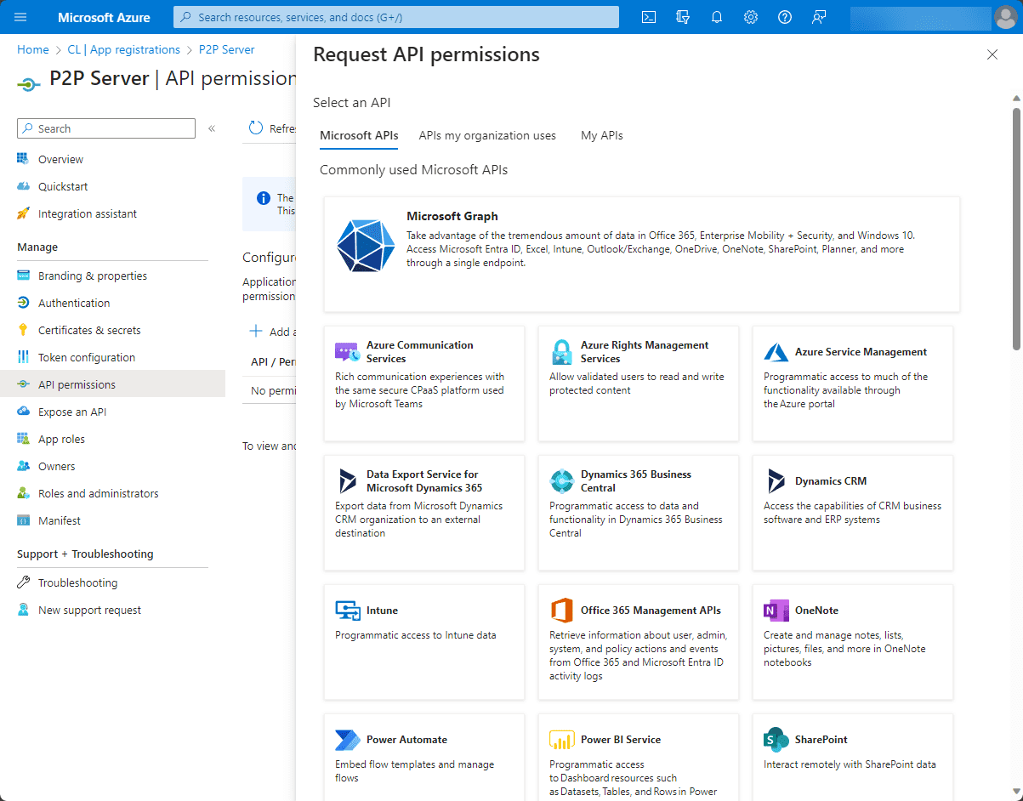The image size is (1023, 801).
Task: Open the Help question mark icon
Action: [785, 17]
